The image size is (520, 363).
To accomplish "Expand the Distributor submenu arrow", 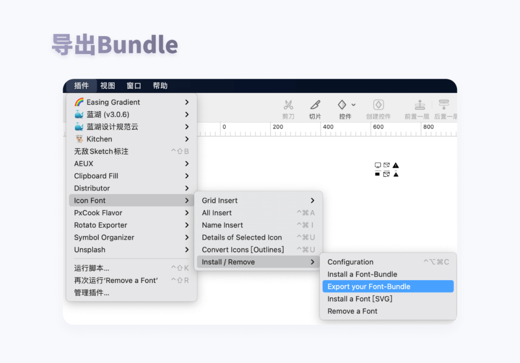I will click(x=187, y=188).
